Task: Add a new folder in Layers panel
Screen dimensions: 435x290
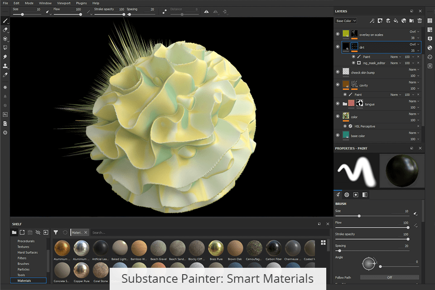Action: click(x=411, y=20)
